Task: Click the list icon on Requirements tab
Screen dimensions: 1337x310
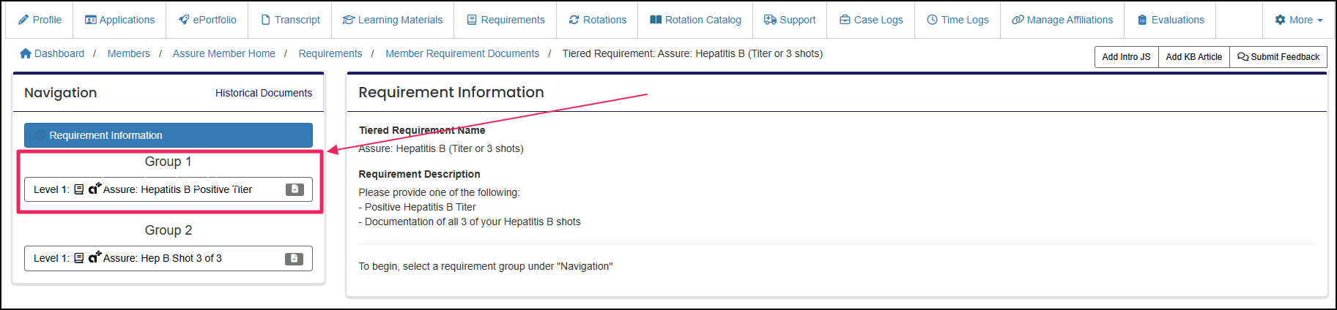Action: point(472,20)
